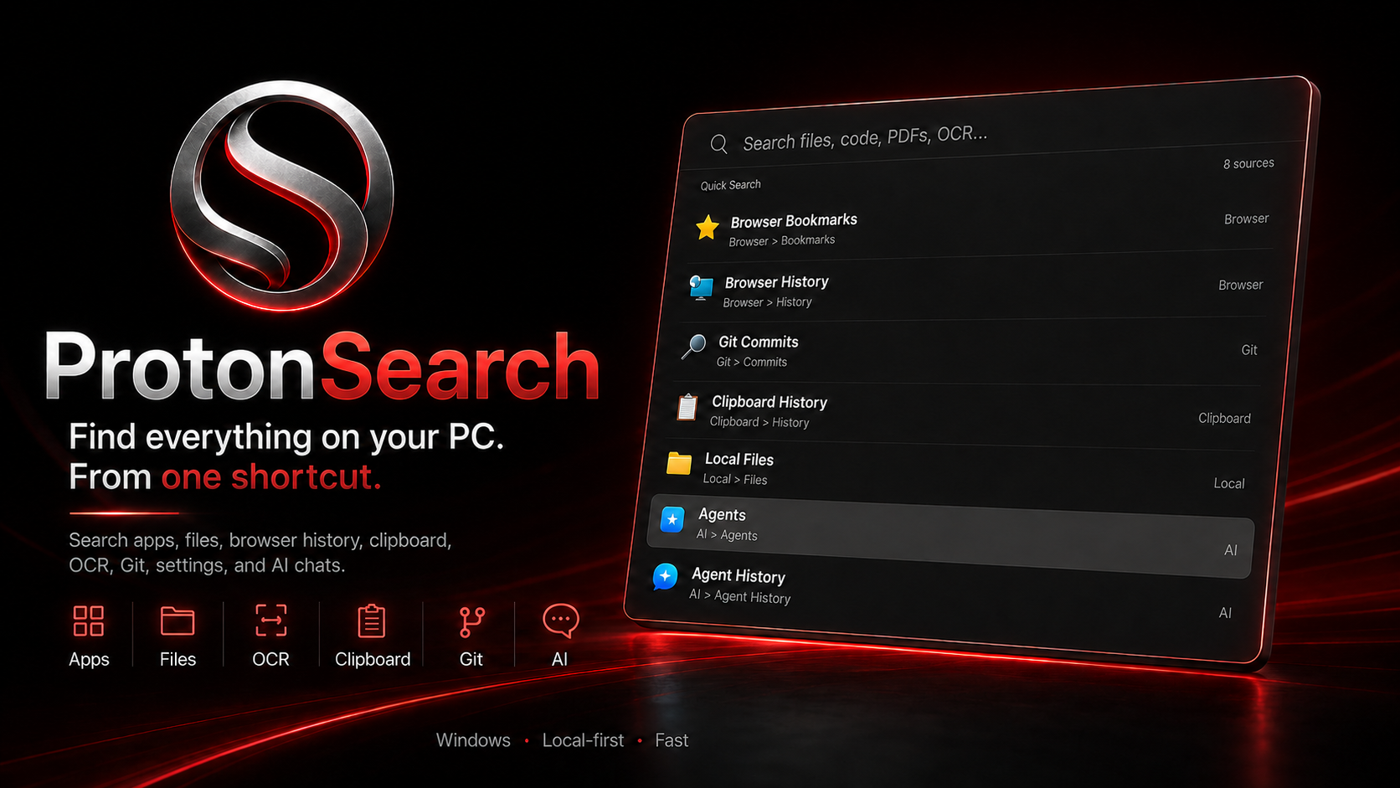Image resolution: width=1400 pixels, height=788 pixels.
Task: Click the Git Commits magnifying glass icon
Action: (694, 346)
